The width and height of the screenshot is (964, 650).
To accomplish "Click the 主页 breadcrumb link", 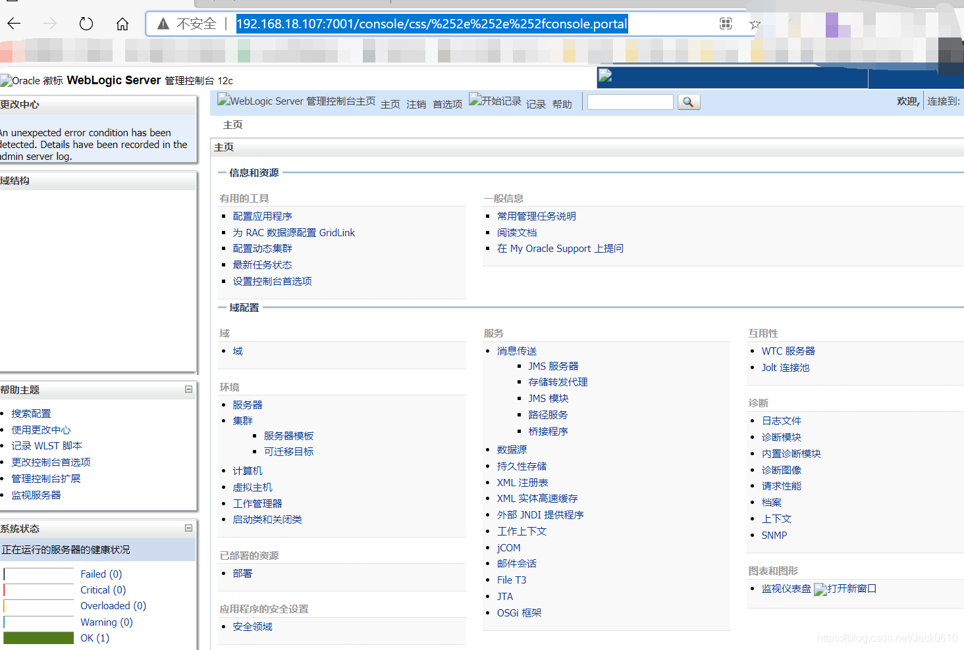I will coord(233,124).
